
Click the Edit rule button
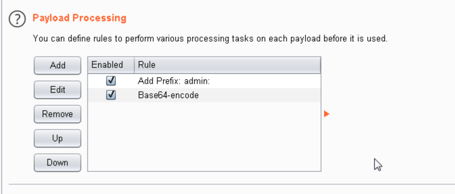[58, 90]
